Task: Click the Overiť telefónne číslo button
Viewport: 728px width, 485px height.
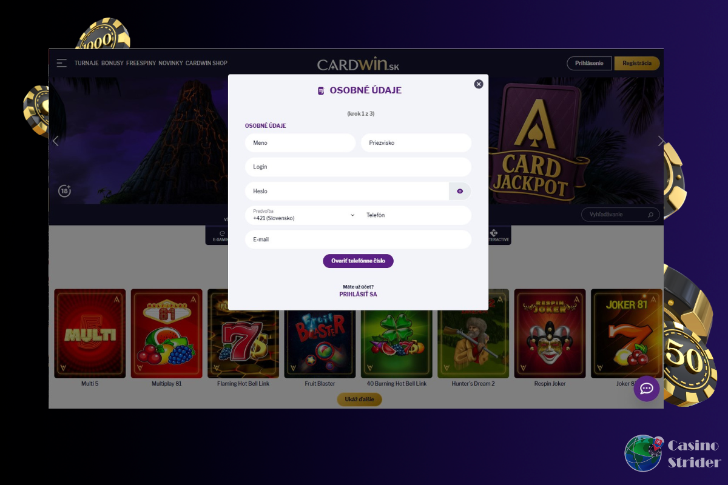Action: coord(358,261)
